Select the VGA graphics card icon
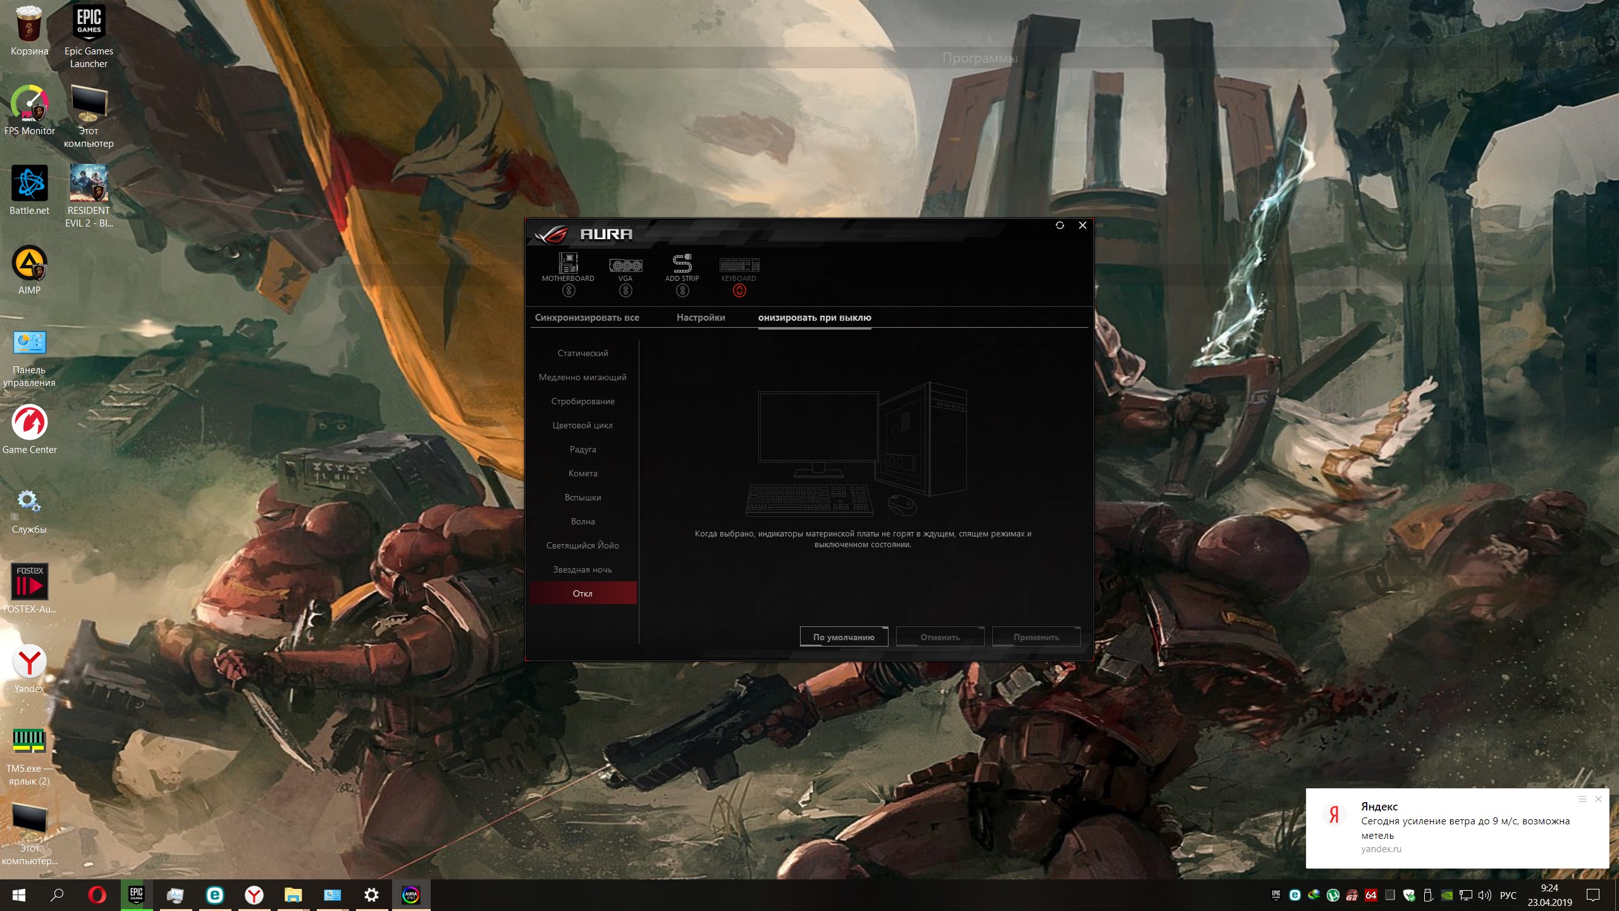Image resolution: width=1619 pixels, height=911 pixels. [625, 265]
